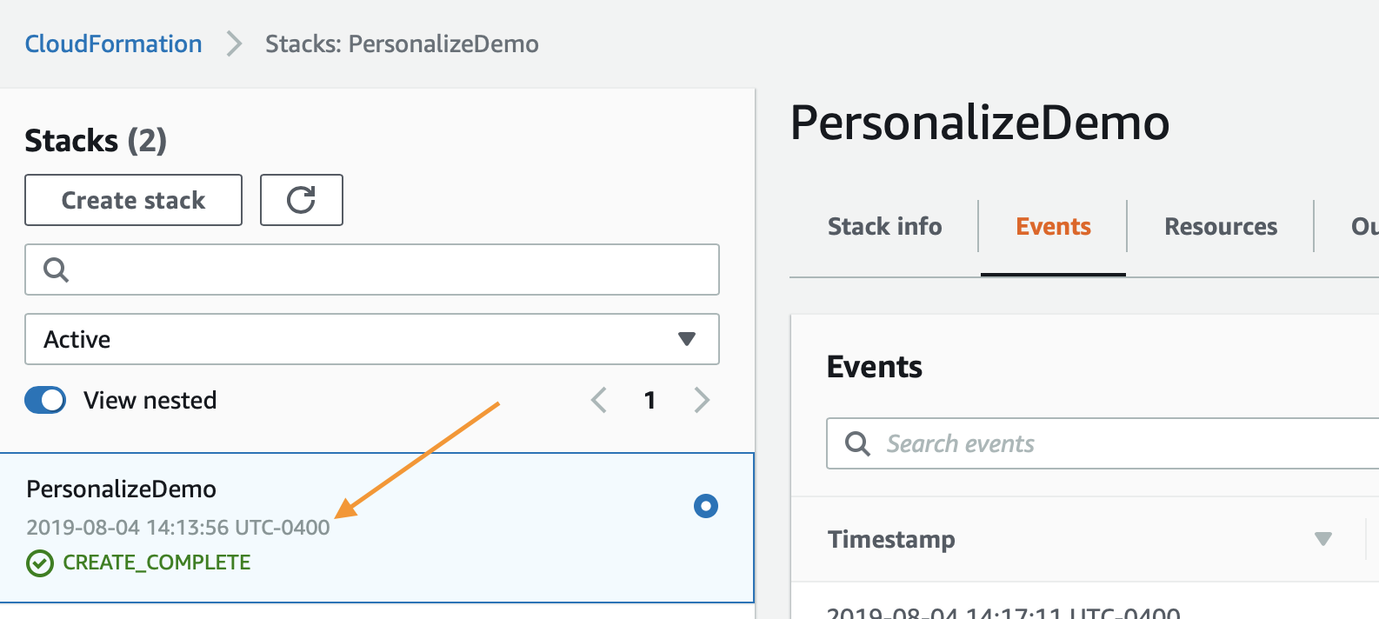Click the Create stack button
The width and height of the screenshot is (1379, 619).
pyautogui.click(x=133, y=200)
